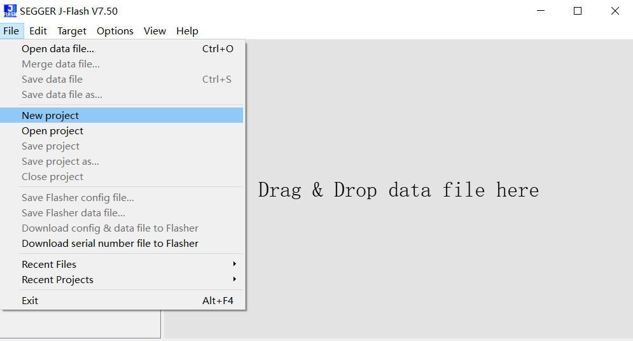Viewport: 633px width, 341px height.
Task: Click the J-Flash app icon in title bar
Action: click(10, 11)
